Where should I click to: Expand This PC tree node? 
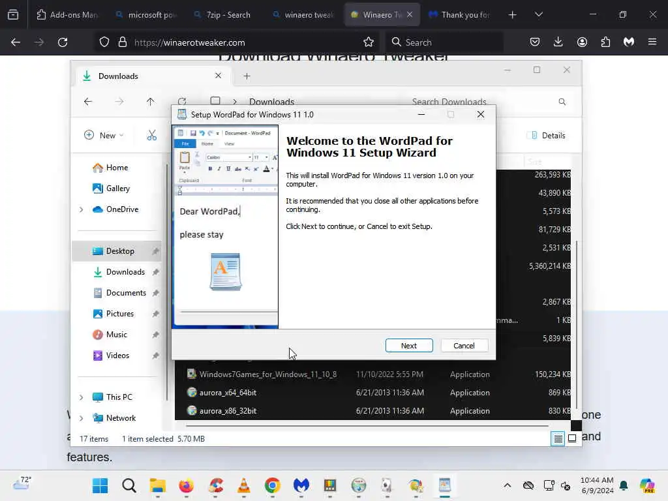click(81, 397)
